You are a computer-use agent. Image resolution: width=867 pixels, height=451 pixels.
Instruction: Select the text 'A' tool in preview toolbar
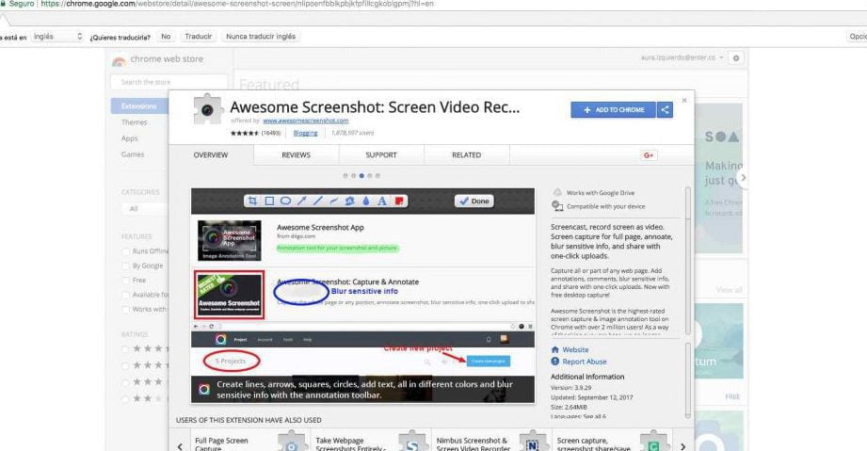coord(382,201)
